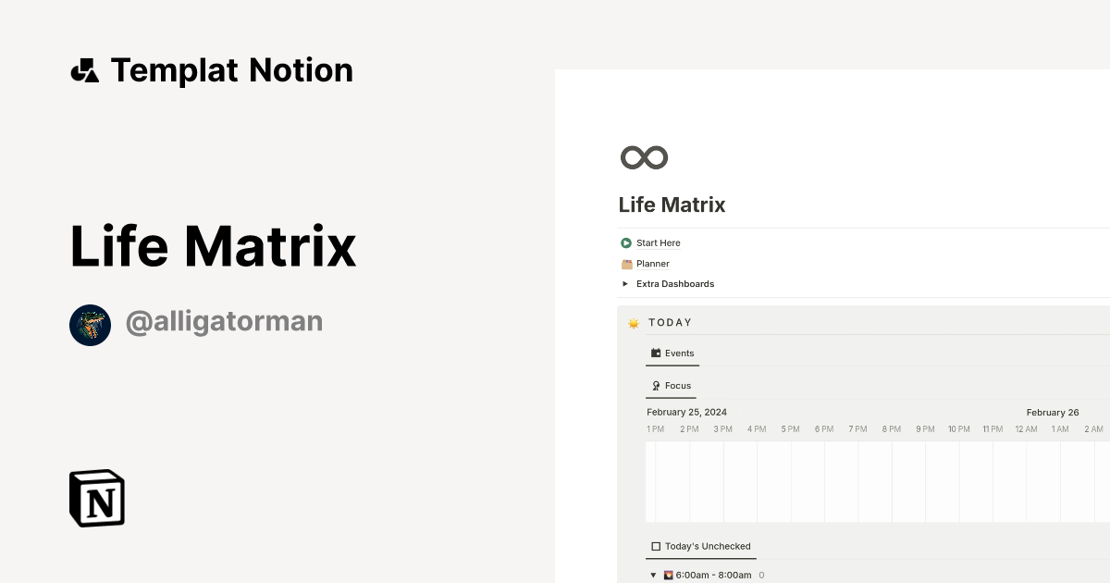Click the Templat Notion logo glyph
1110x583 pixels.
(x=84, y=69)
